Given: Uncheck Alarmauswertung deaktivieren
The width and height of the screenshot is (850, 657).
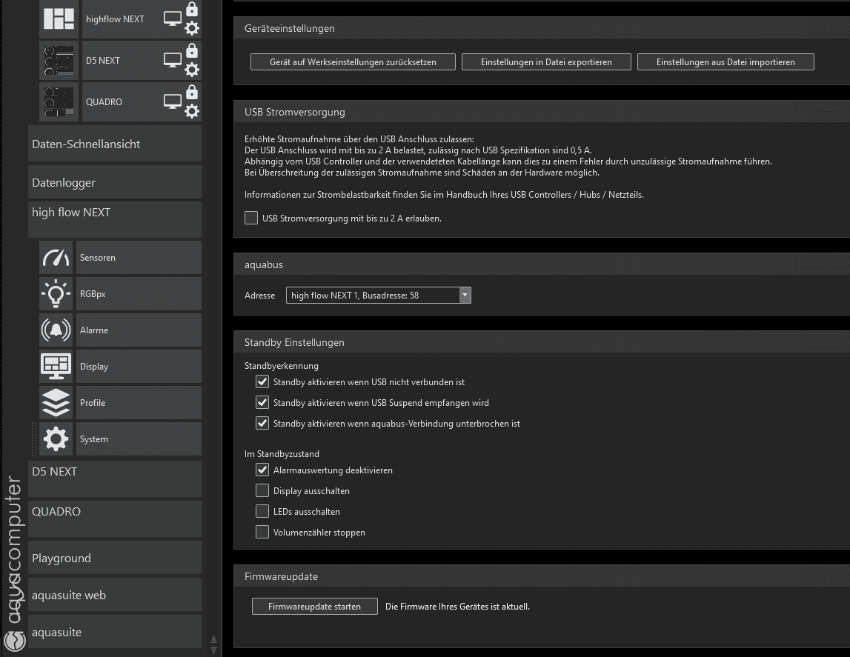Looking at the screenshot, I should (262, 470).
